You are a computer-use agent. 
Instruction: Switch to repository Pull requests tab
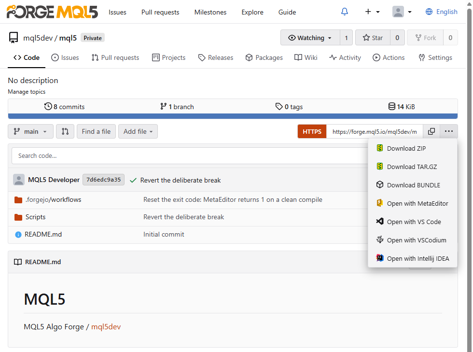115,57
